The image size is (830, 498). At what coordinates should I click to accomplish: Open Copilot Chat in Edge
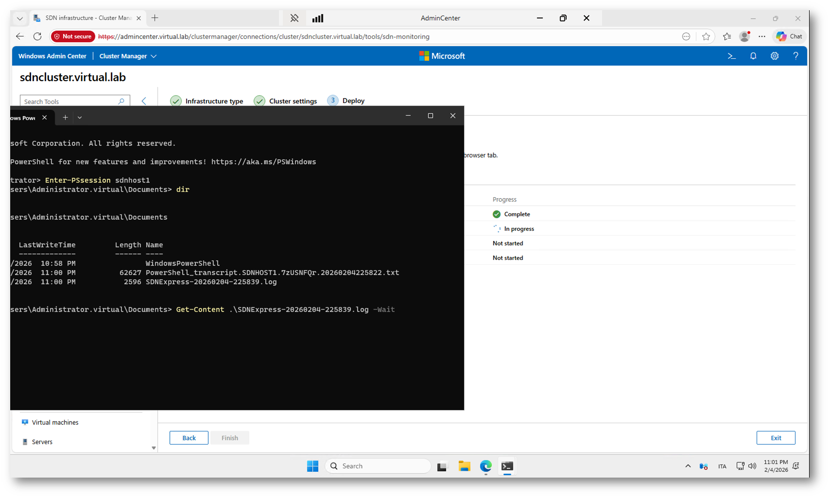(x=789, y=36)
